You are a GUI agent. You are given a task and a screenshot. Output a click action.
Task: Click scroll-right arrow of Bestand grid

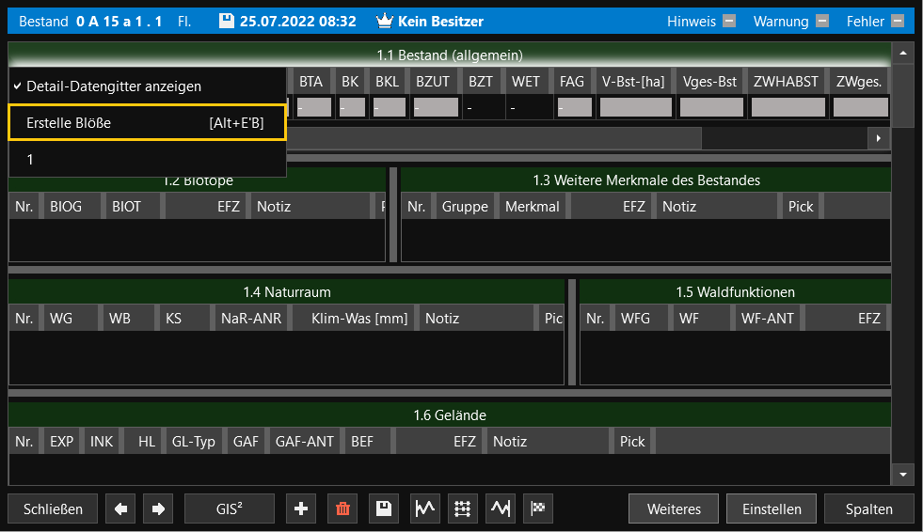879,138
